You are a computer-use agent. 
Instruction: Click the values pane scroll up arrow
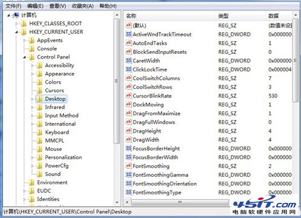click(x=296, y=15)
